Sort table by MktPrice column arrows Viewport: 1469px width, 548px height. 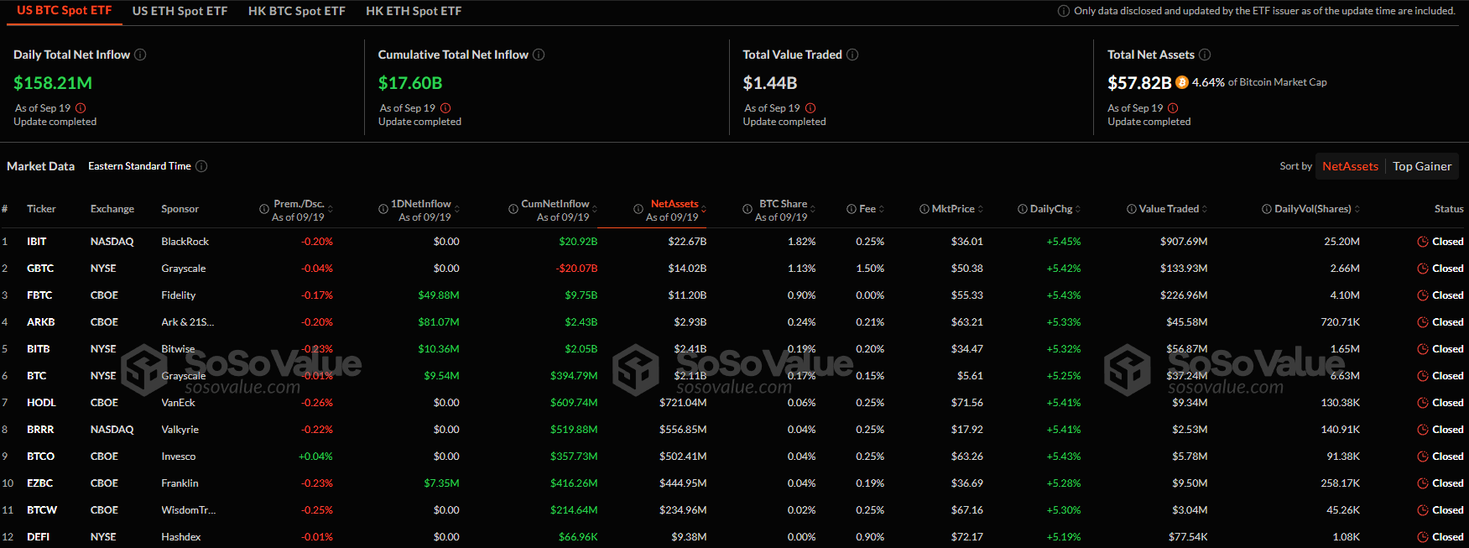tap(981, 209)
